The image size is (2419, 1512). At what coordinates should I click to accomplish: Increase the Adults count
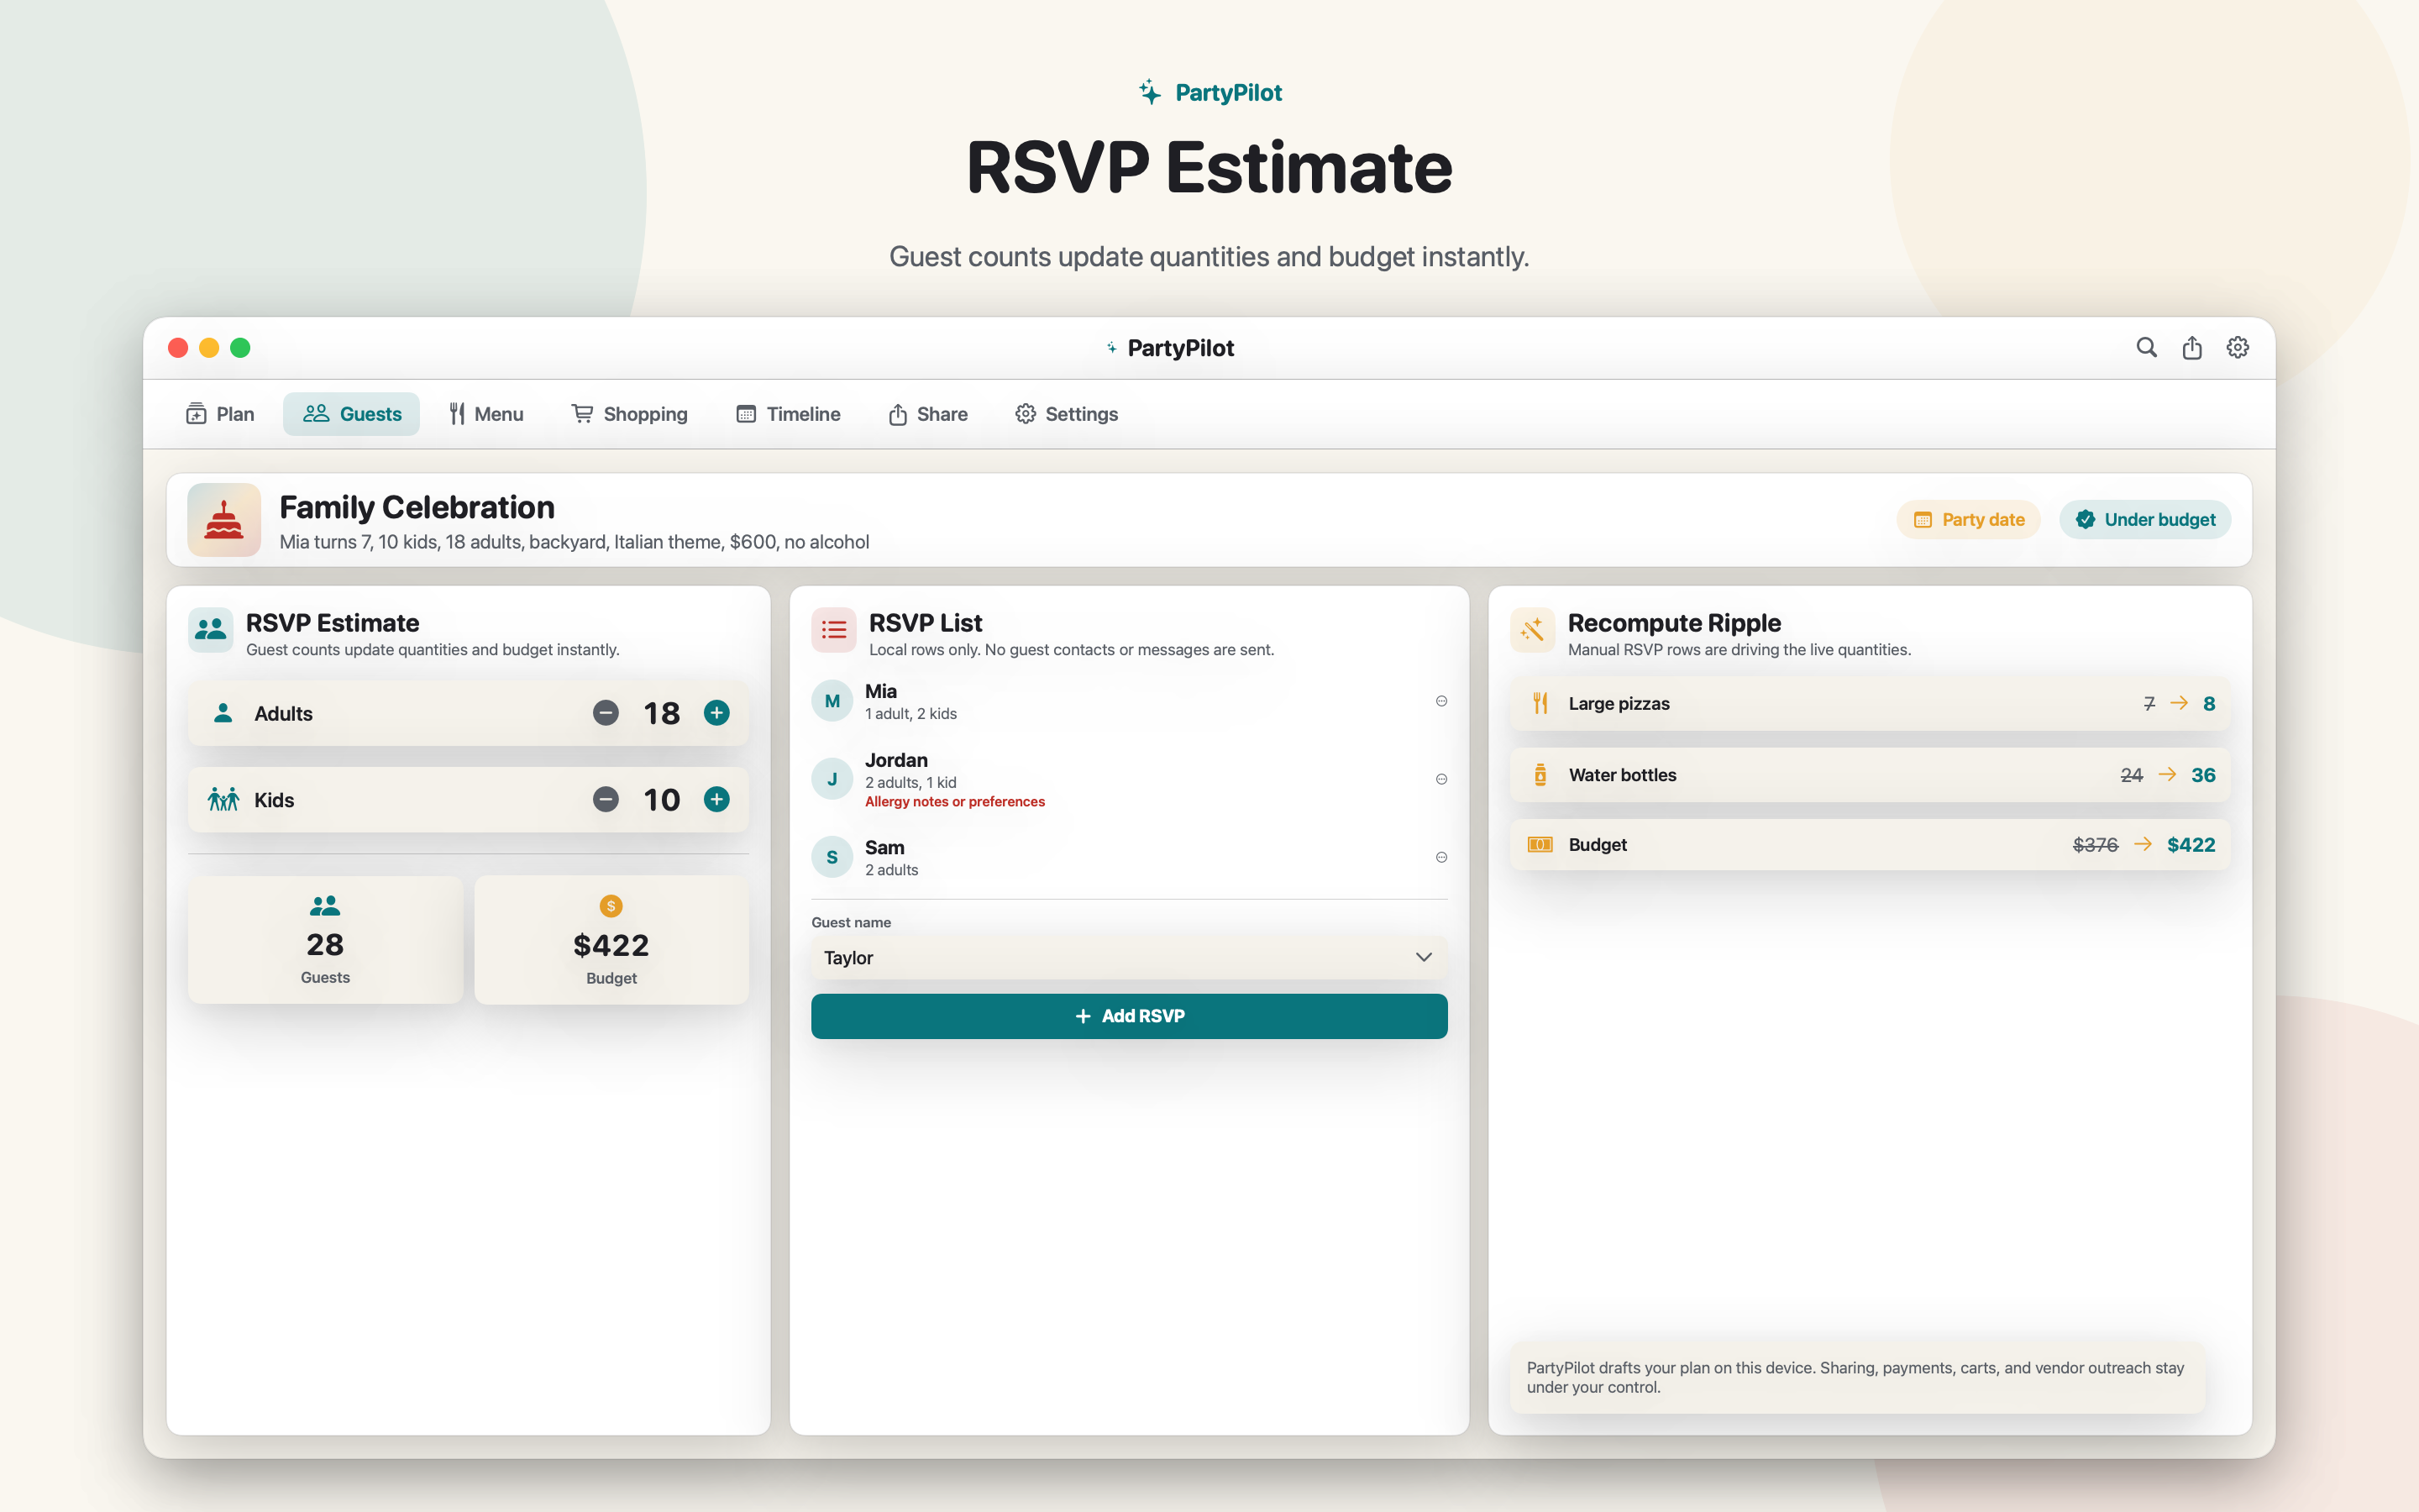click(x=716, y=713)
